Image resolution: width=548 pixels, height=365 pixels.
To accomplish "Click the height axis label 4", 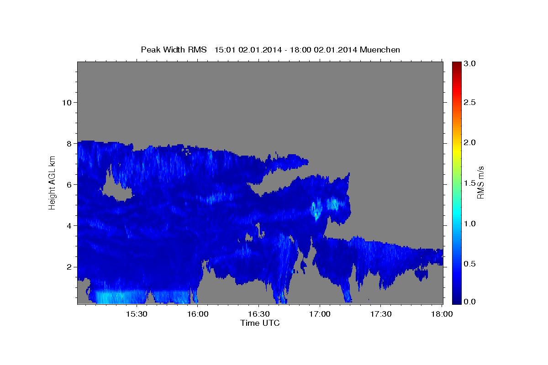I will point(68,226).
